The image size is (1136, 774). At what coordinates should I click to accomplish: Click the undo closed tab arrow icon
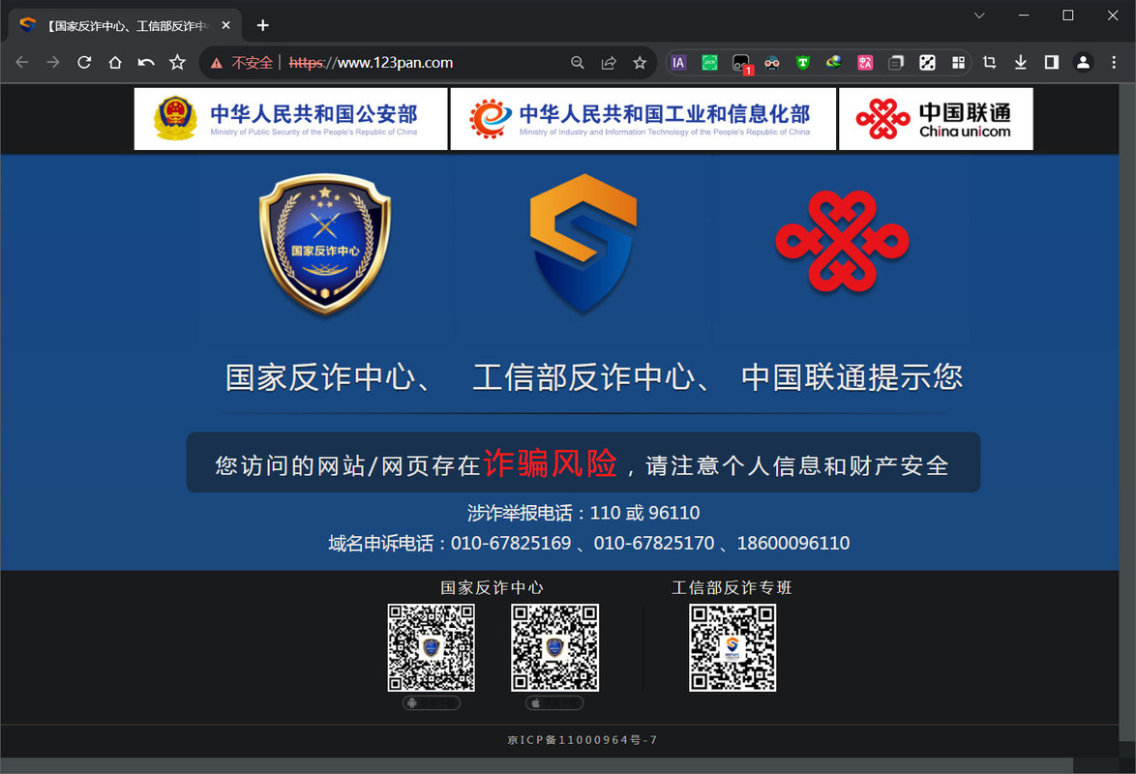tap(146, 62)
